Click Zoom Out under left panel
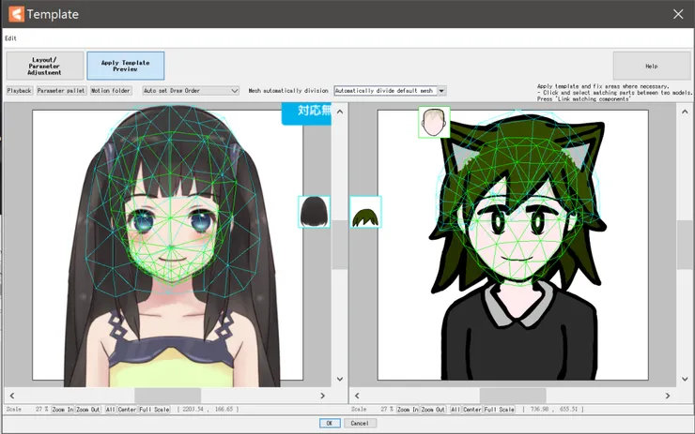 pos(88,410)
